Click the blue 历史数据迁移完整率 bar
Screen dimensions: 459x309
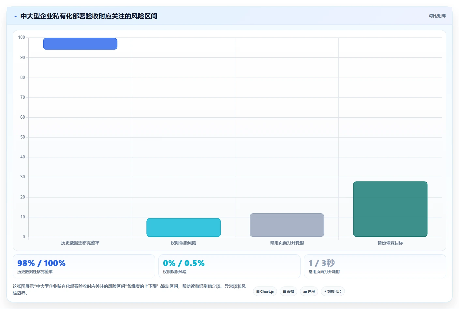click(80, 44)
